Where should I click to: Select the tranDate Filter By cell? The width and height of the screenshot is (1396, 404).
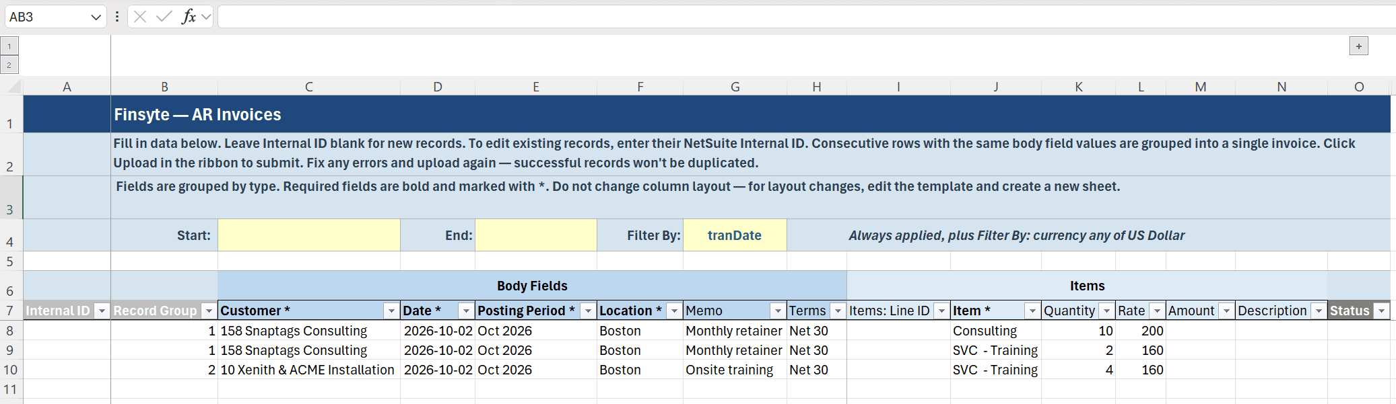[735, 235]
